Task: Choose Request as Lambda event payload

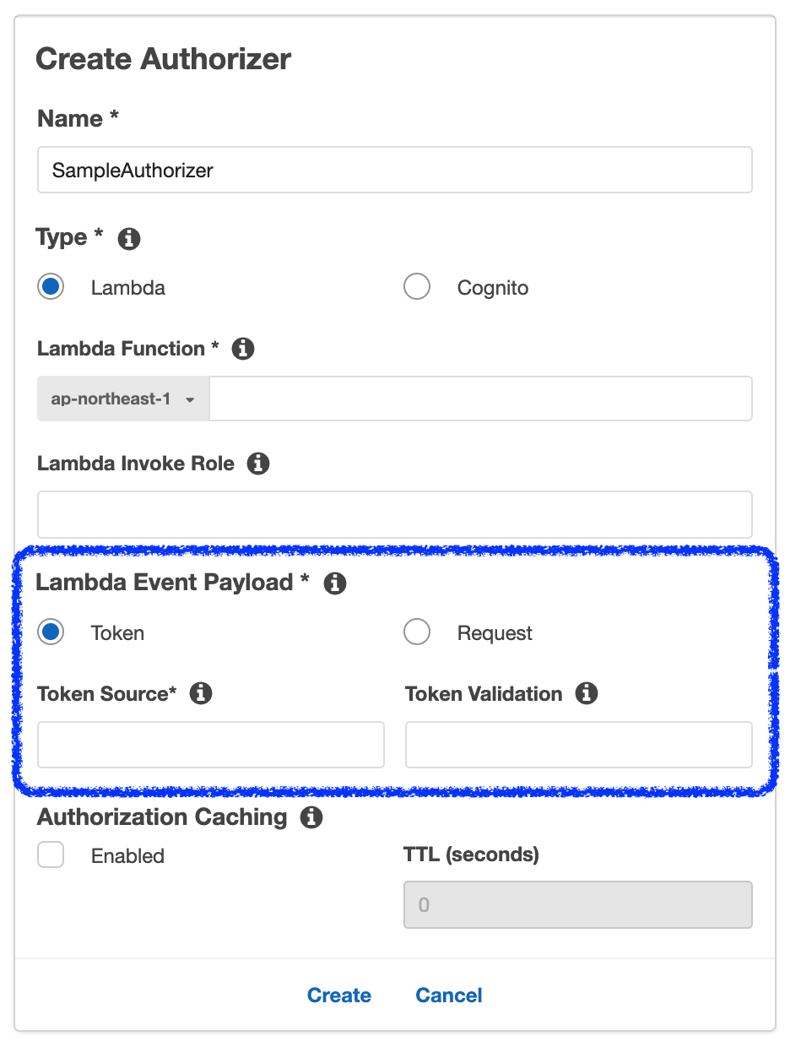Action: [x=417, y=632]
